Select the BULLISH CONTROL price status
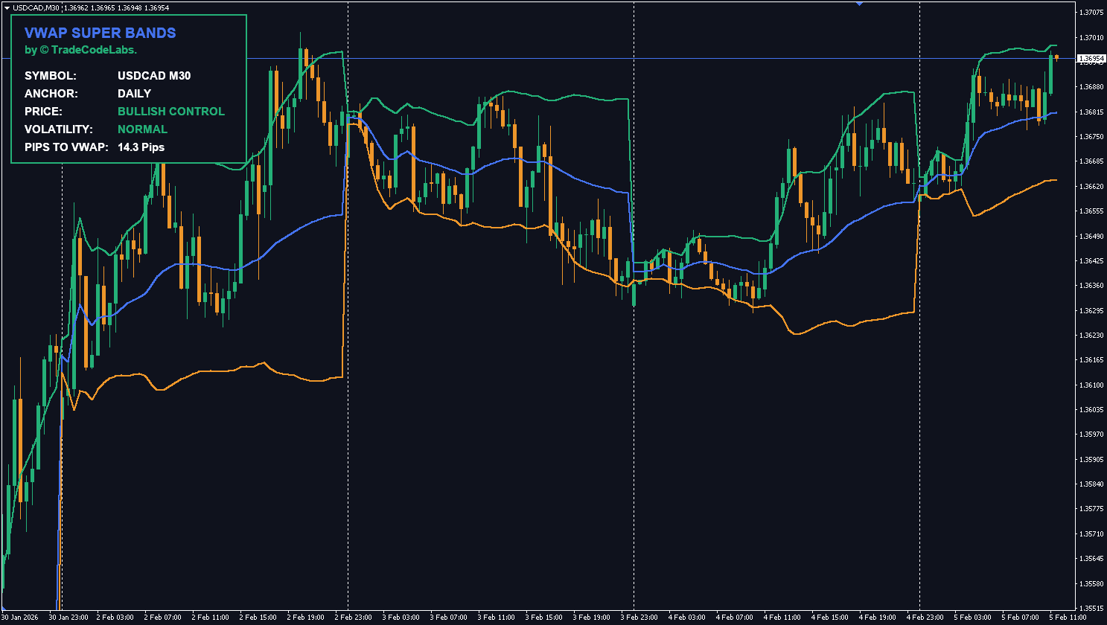 [x=171, y=111]
